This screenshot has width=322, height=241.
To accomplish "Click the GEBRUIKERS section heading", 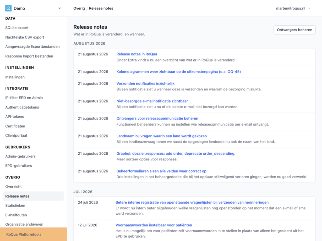I will coord(18,147).
